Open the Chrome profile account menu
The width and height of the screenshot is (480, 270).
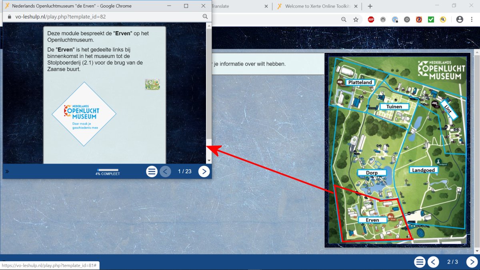coord(460,19)
